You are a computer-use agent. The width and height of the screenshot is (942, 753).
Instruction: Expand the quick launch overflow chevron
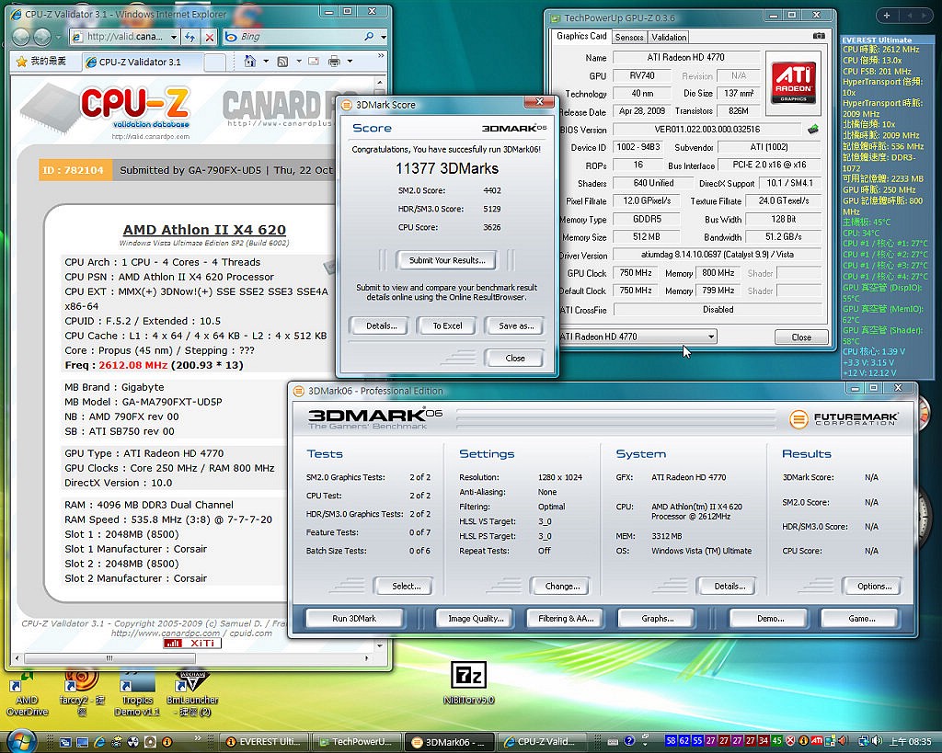(x=198, y=736)
